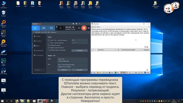This screenshot has height=103, width=183.
Task: Open the Windows notification center
Action: [x=179, y=101]
